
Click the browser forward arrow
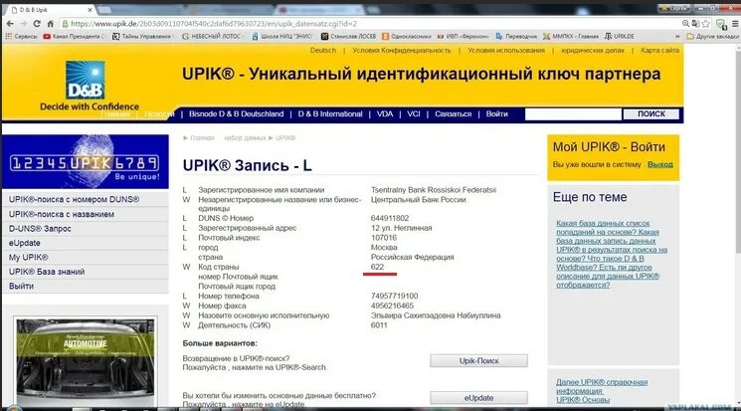coord(24,24)
